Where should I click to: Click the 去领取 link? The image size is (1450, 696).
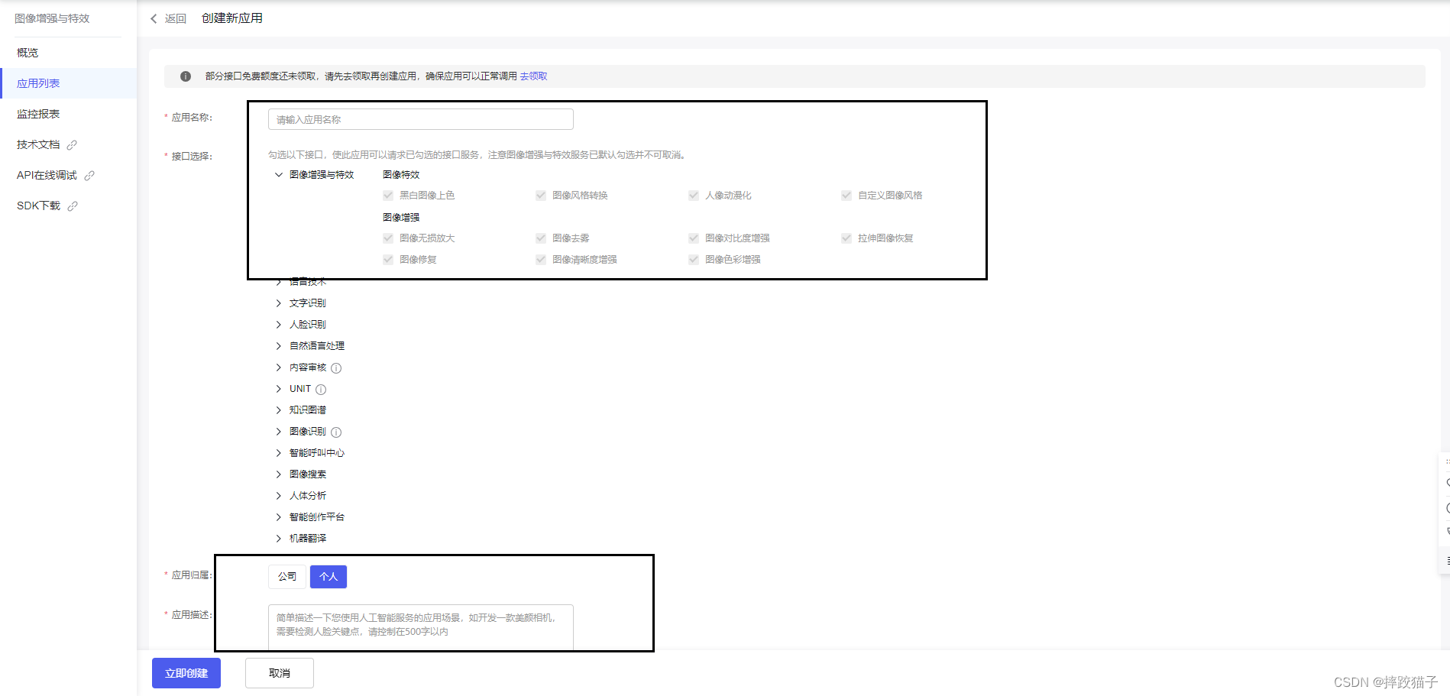tap(533, 76)
